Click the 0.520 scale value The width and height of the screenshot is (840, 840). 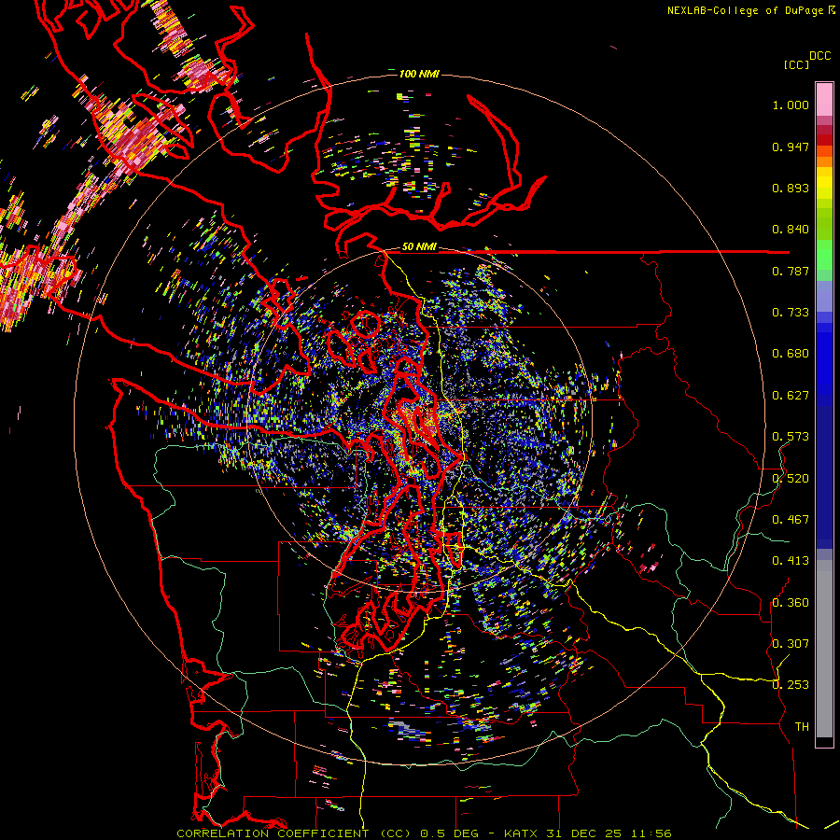point(791,479)
